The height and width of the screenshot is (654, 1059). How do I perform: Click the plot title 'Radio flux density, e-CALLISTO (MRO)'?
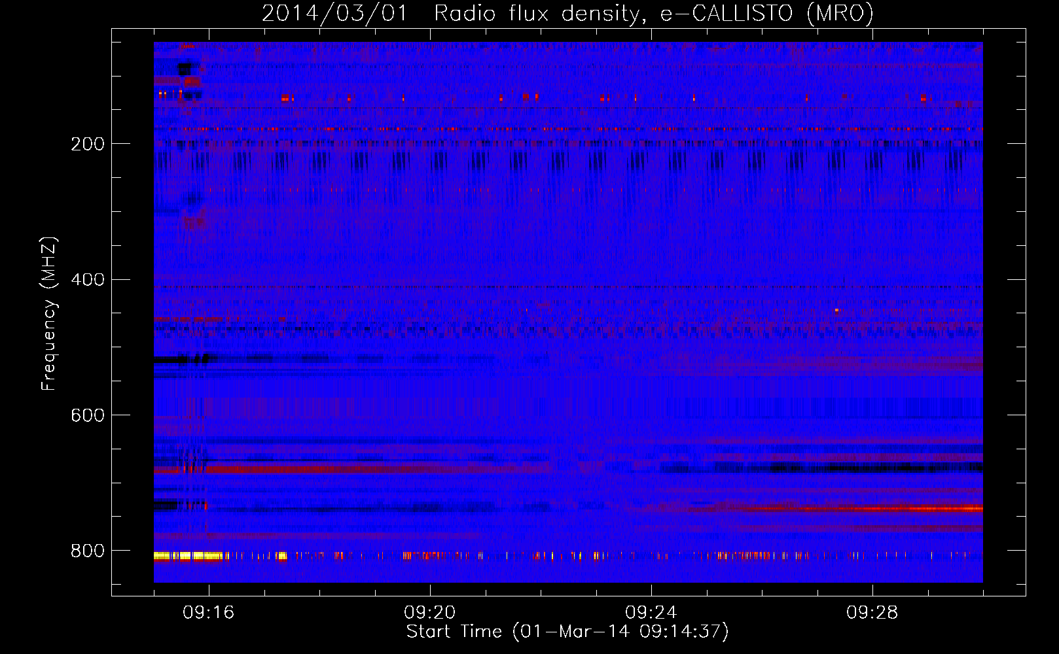pos(654,14)
